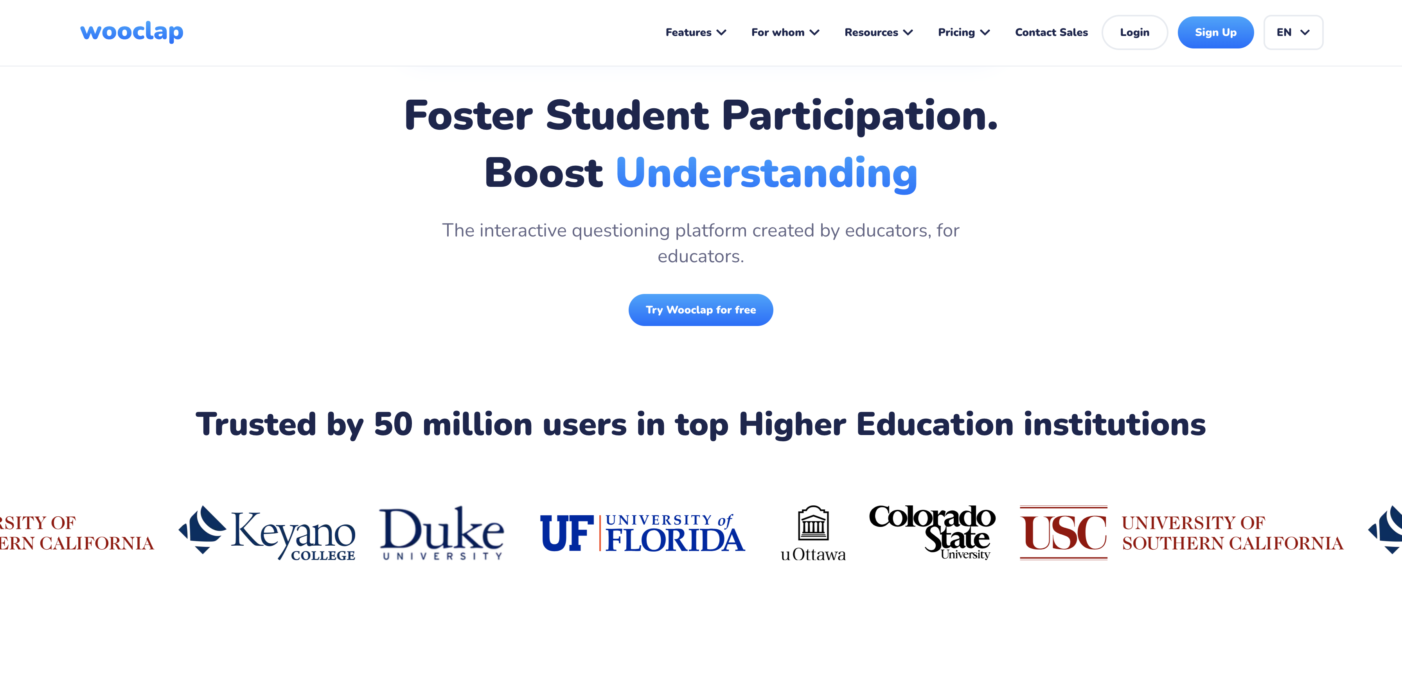
Task: Open the Pricing dropdown
Action: tap(963, 32)
